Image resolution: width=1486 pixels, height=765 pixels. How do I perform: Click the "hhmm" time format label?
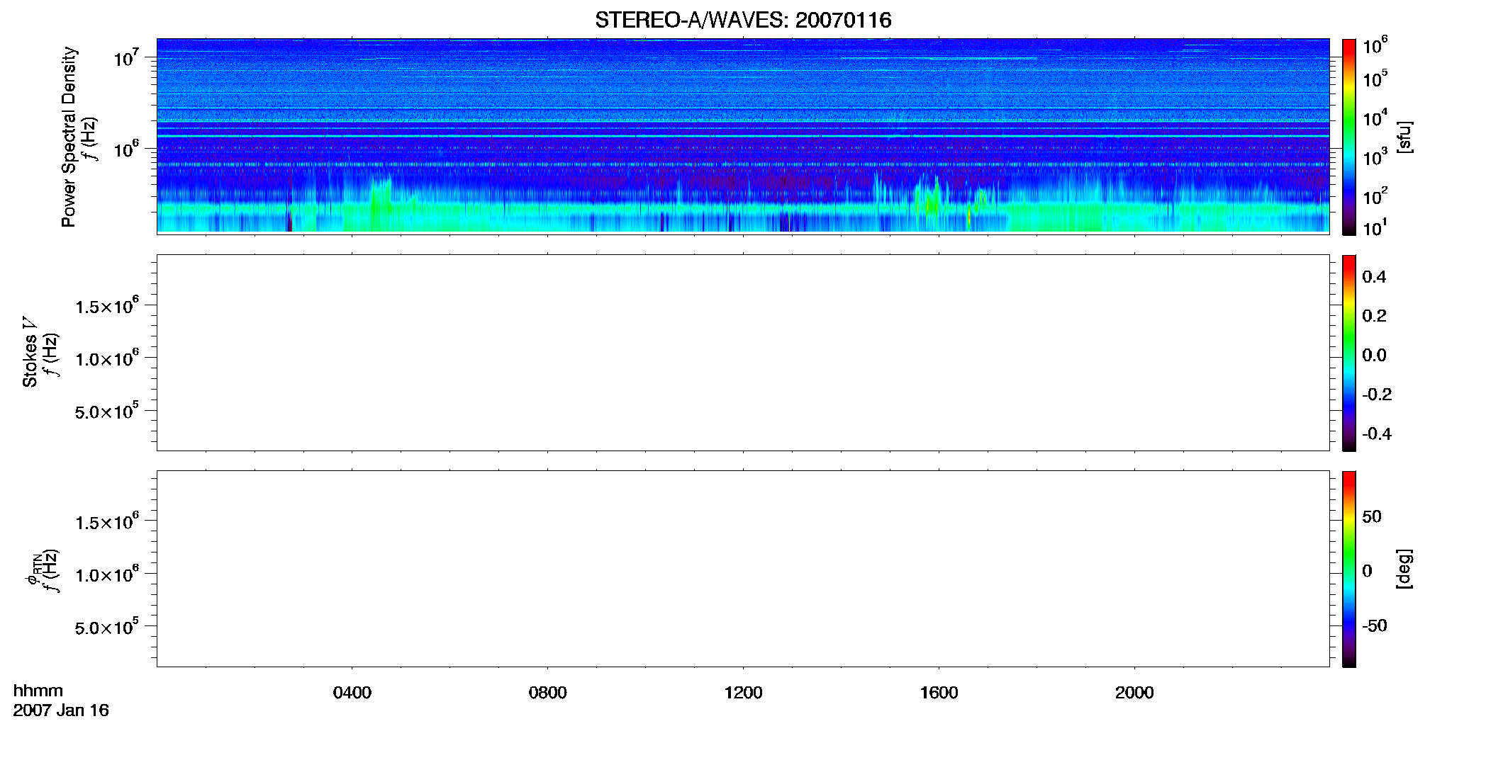(x=38, y=691)
